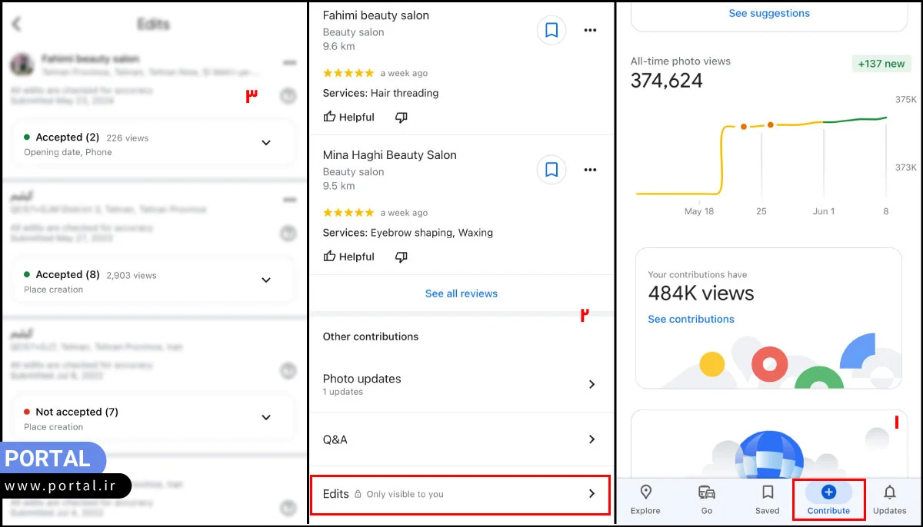Screen dimensions: 923x527
Task: Expand the Accepted (8) place creation entry
Action: pos(266,280)
